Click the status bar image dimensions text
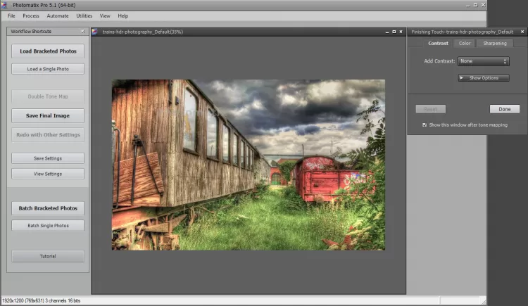 41,300
